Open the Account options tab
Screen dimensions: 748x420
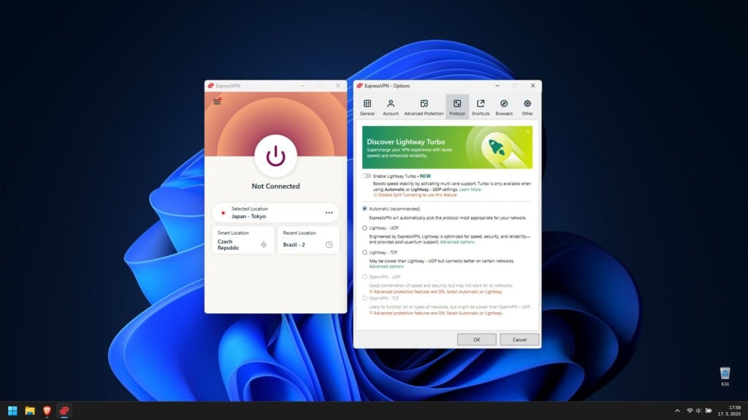[391, 106]
